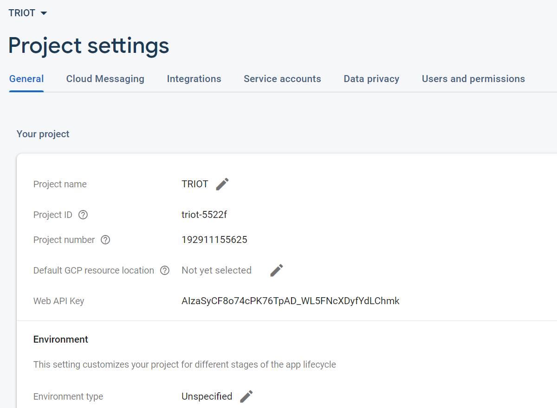Open help for Default GCP resource location
This screenshot has height=408, width=557.
point(165,270)
